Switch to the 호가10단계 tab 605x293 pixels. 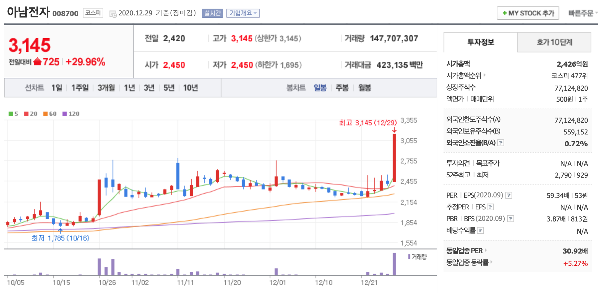click(x=554, y=42)
